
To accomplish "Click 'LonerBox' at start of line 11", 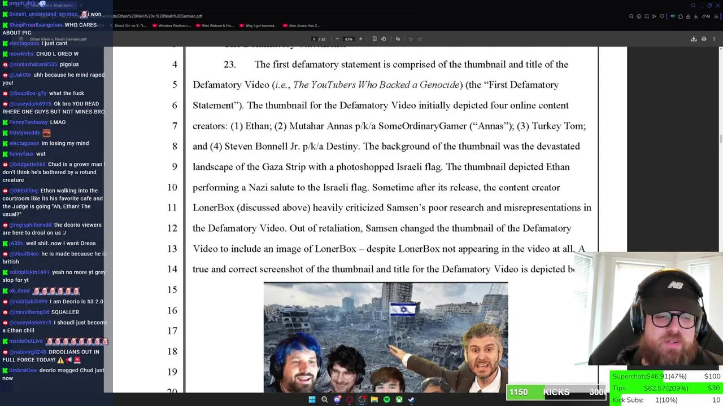I will tap(214, 208).
